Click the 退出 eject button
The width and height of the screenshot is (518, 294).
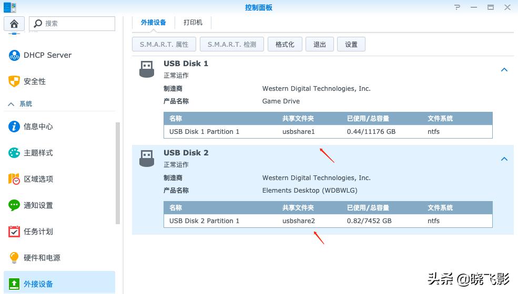coord(319,44)
